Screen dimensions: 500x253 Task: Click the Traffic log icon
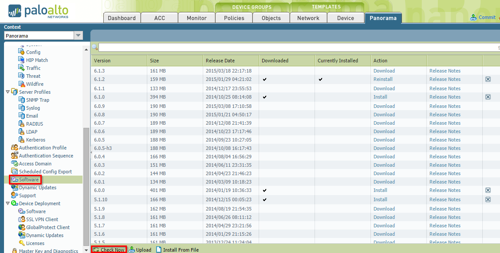pyautogui.click(x=21, y=68)
